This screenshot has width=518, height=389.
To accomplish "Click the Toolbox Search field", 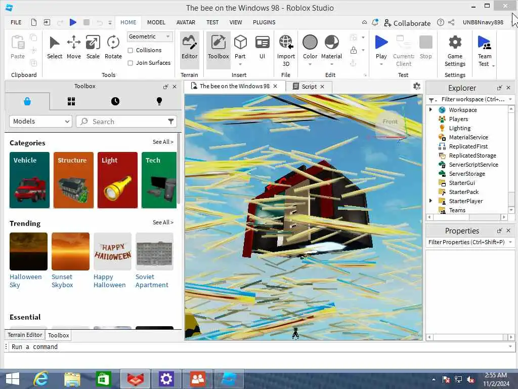I will tap(126, 122).
